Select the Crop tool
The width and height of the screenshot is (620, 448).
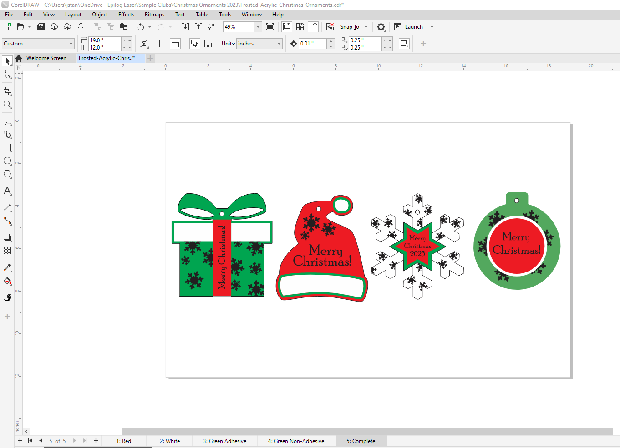[7, 91]
